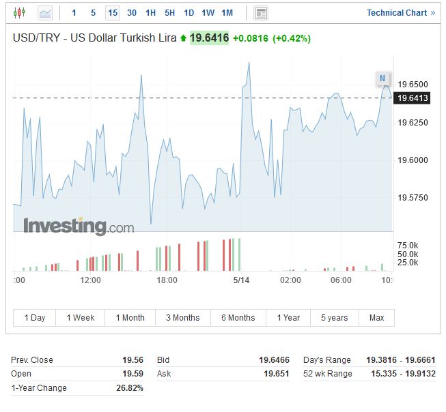Click the Investing.com logo watermark
The width and height of the screenshot is (446, 412).
click(x=79, y=226)
